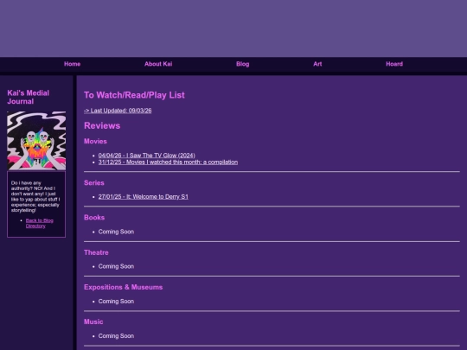This screenshot has width=467, height=350.
Task: Click the Expositions & Museums subheading
Action: (124, 287)
